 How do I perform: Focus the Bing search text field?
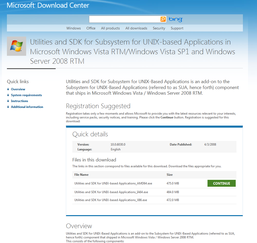[124, 19]
